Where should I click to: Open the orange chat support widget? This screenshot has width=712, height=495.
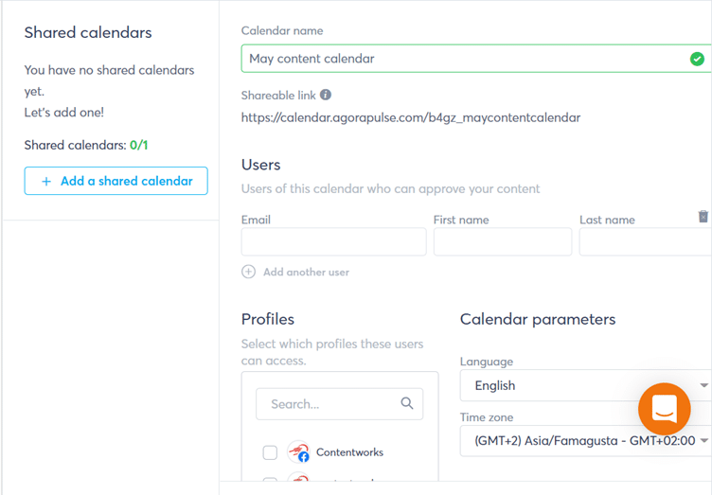tap(664, 409)
